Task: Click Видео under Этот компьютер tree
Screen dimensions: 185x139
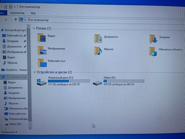Action: (9, 82)
